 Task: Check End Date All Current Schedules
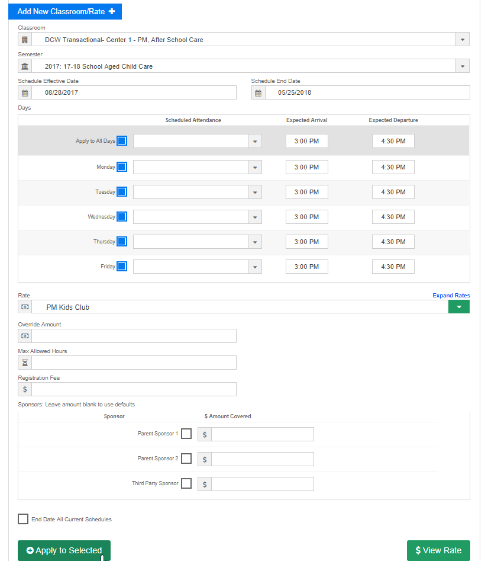(23, 519)
